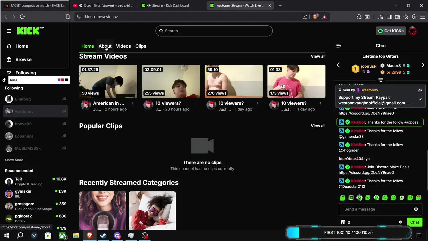Open options for 276-views video

(257, 103)
